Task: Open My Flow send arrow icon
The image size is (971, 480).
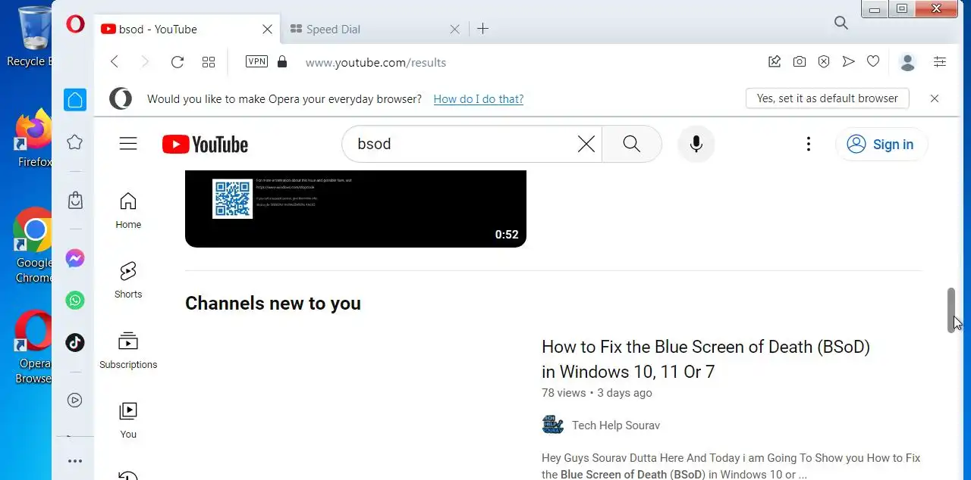Action: pos(849,62)
